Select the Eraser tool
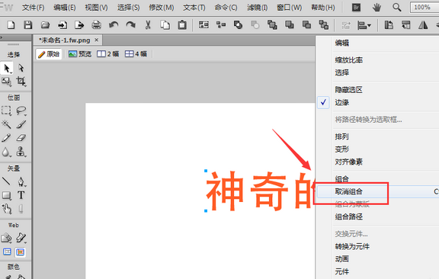 [x=21, y=137]
